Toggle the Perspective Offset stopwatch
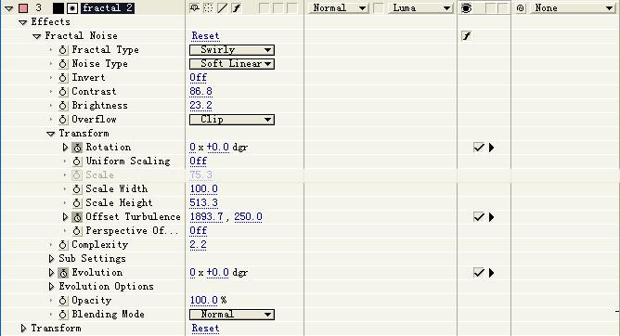 77,231
